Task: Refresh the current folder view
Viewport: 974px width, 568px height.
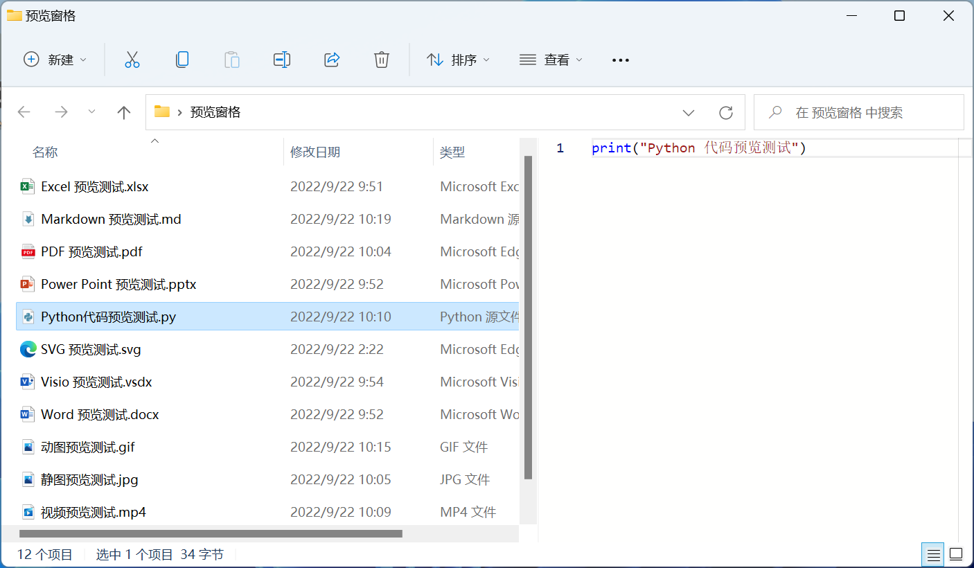Action: [726, 112]
